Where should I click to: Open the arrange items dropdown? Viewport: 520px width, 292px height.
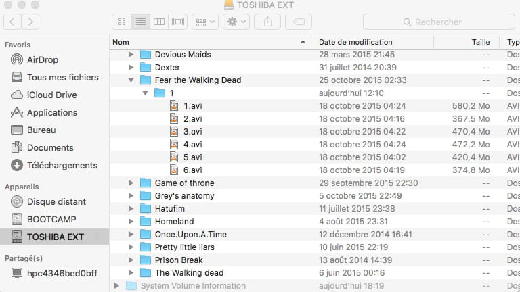click(205, 22)
